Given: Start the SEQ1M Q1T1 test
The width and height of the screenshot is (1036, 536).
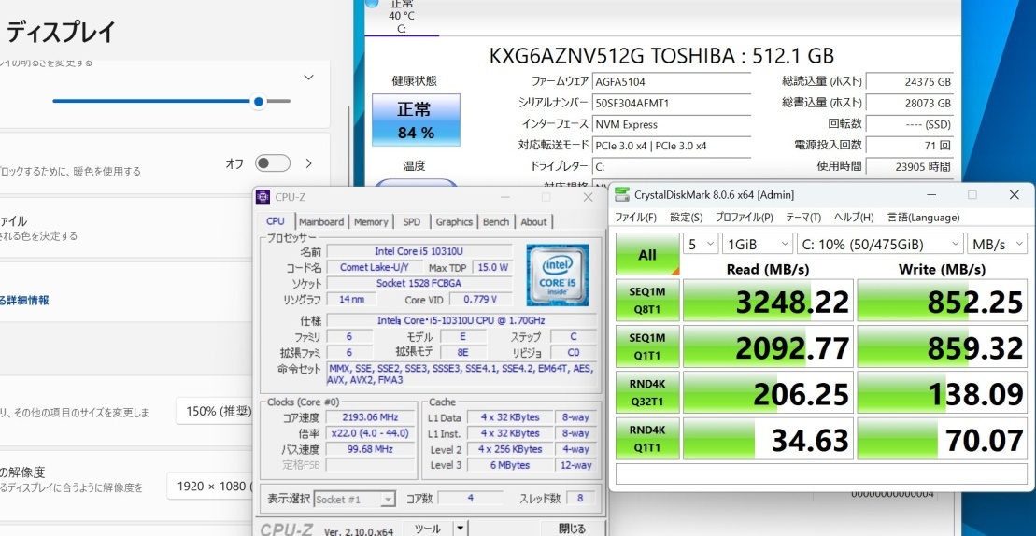Looking at the screenshot, I should [x=647, y=346].
